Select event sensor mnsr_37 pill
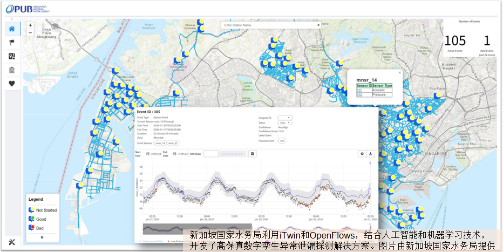This screenshot has width=503, height=252. 173,143
